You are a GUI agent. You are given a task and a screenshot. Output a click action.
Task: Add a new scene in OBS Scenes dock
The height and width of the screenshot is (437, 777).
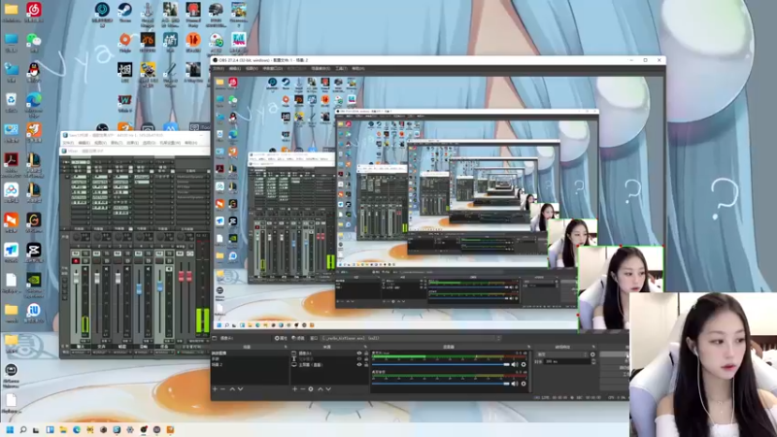coord(215,389)
